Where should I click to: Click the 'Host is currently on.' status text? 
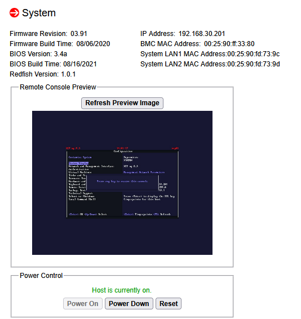point(122,290)
